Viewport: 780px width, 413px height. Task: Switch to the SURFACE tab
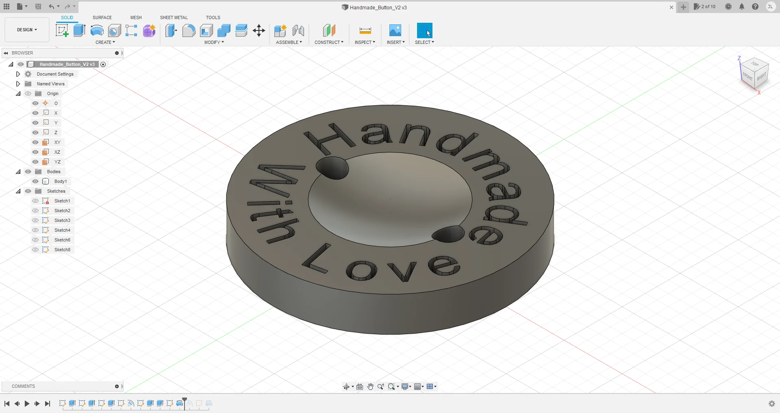102,17
